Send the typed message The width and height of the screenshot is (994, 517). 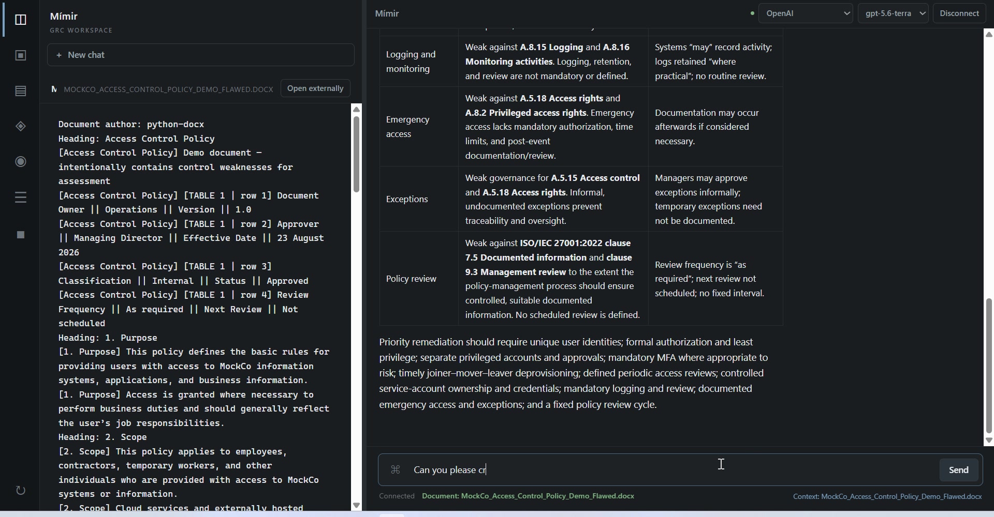click(958, 470)
